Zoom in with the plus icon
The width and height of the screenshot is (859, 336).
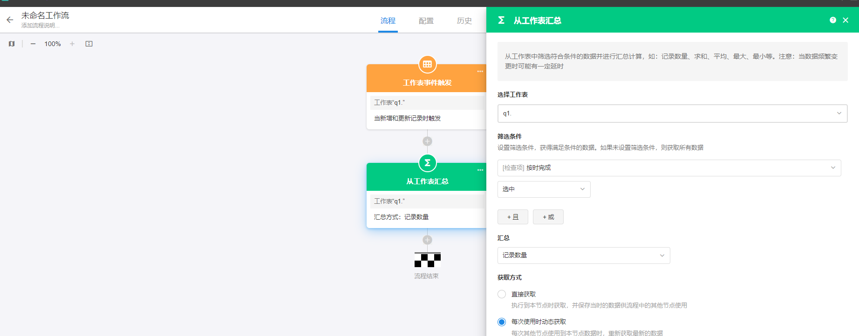(72, 44)
